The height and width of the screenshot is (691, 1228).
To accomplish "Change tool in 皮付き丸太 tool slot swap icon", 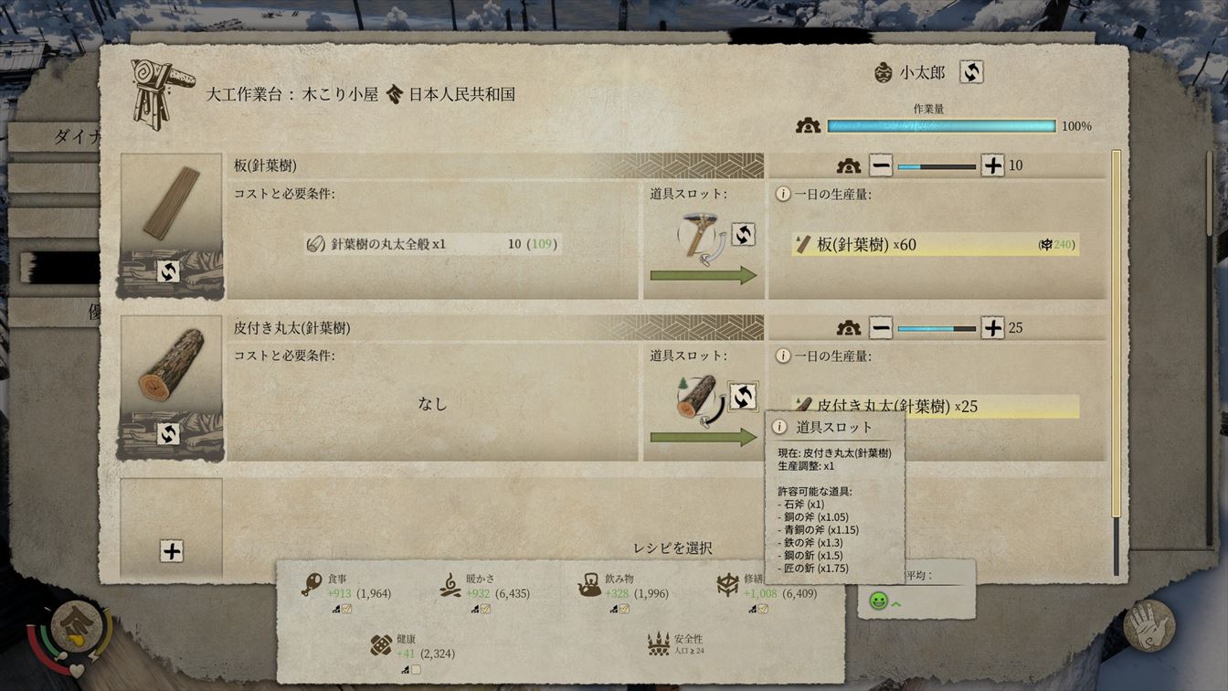I will [743, 396].
